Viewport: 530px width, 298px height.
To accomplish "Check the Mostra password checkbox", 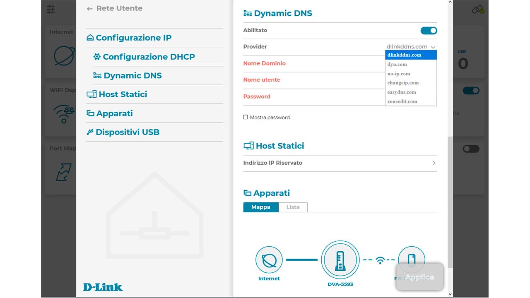I will pos(246,118).
